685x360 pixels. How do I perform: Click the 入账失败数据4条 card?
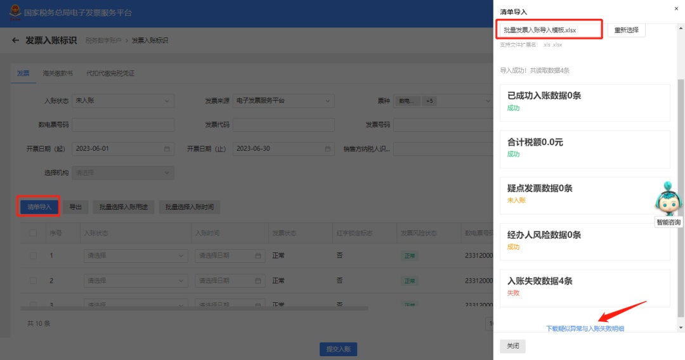pyautogui.click(x=585, y=288)
